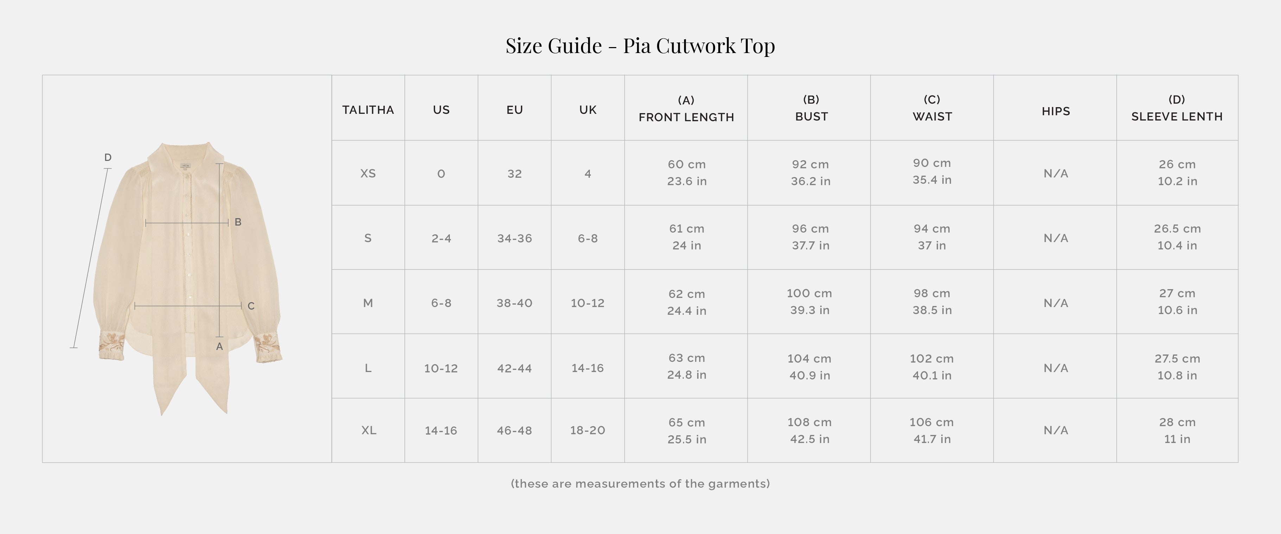Click the HIPS column header

pyautogui.click(x=1056, y=111)
